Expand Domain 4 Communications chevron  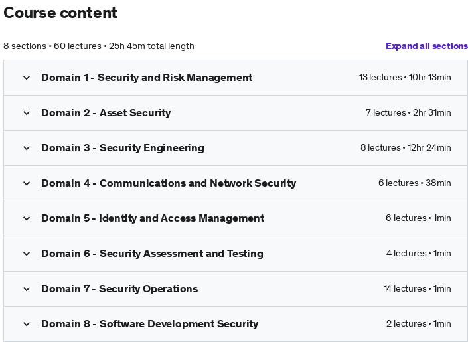[x=27, y=183]
